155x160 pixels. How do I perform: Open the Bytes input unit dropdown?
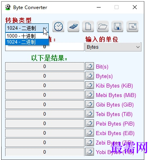click(113, 47)
